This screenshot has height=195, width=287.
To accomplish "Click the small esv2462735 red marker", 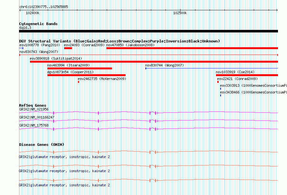I will click(79, 82).
